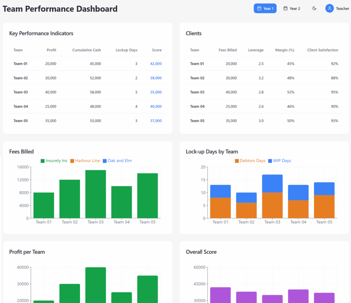Click Team 03 WIP Days blue bar segment
The height and width of the screenshot is (303, 351).
tap(272, 183)
